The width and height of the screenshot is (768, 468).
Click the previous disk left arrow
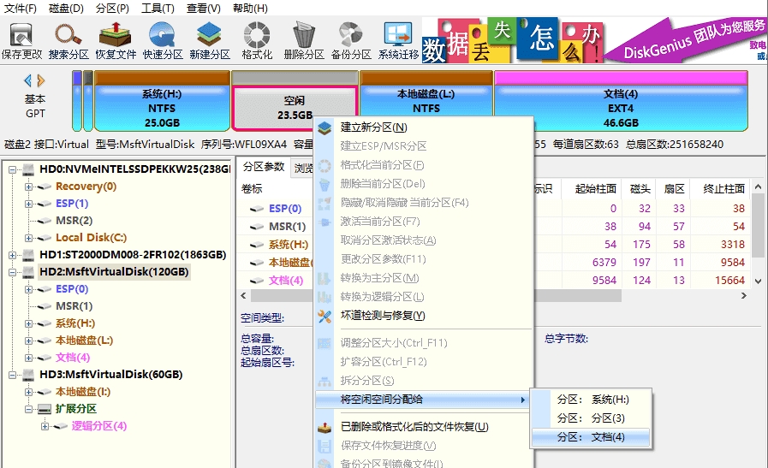(x=27, y=80)
